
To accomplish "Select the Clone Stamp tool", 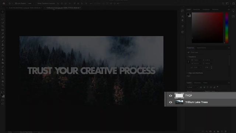I will (3, 45).
